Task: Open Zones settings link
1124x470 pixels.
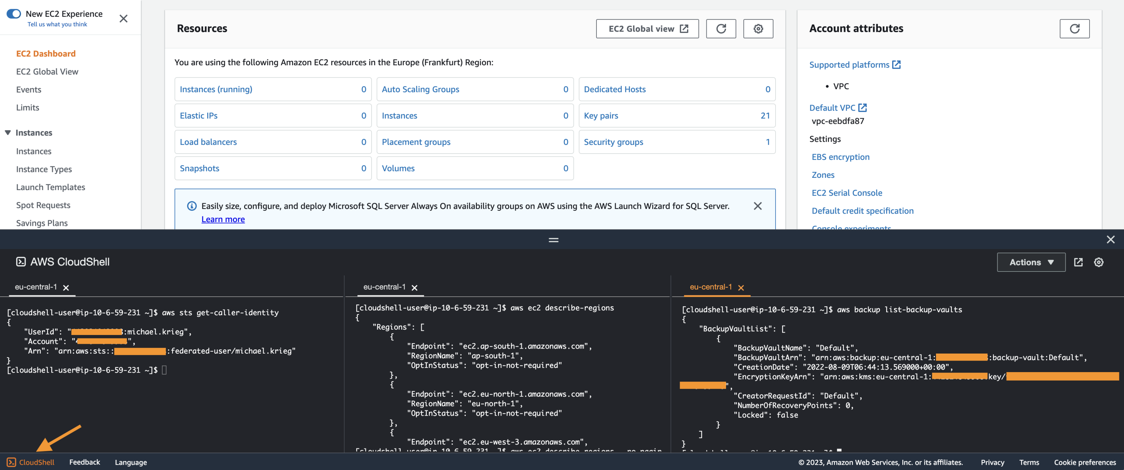Action: click(x=823, y=175)
